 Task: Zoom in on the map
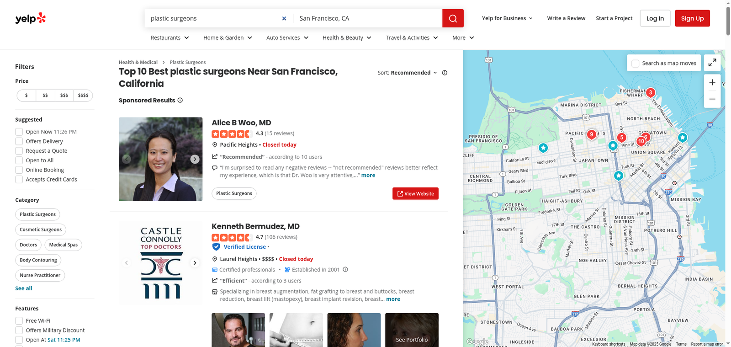pyautogui.click(x=712, y=82)
